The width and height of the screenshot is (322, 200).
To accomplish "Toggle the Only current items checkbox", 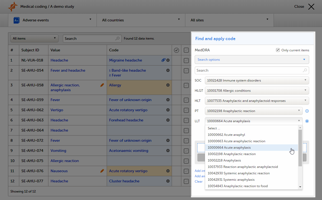I will click(278, 50).
